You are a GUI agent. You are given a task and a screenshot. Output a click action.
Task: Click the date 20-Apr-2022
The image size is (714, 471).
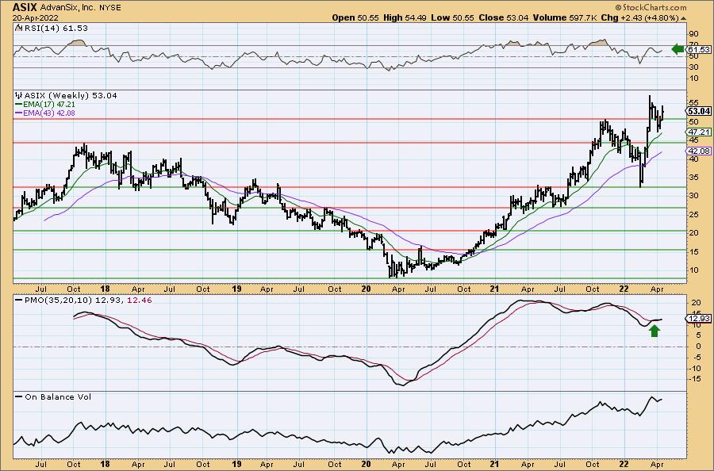coord(35,18)
